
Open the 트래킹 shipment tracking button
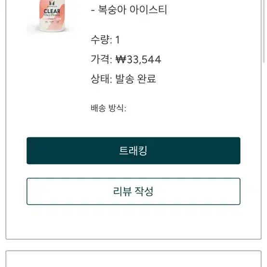point(133,150)
